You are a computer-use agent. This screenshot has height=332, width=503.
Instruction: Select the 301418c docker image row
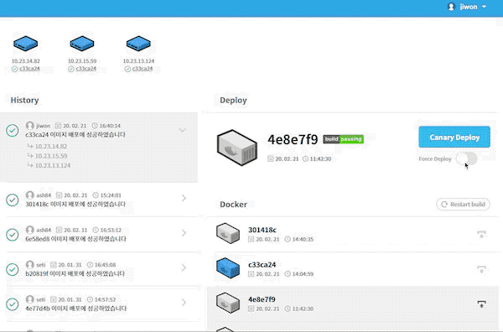353,234
